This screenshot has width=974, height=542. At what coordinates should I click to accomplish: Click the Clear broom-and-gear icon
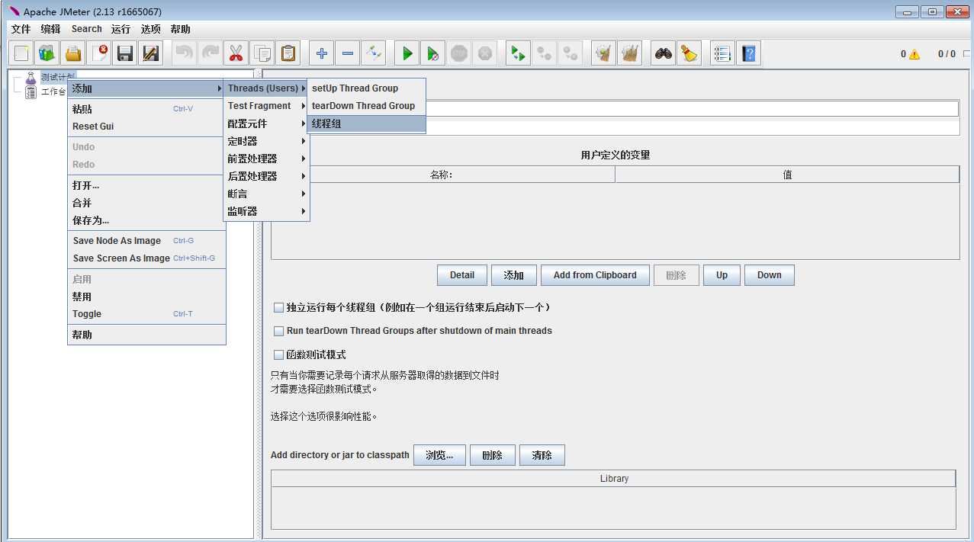pos(604,53)
